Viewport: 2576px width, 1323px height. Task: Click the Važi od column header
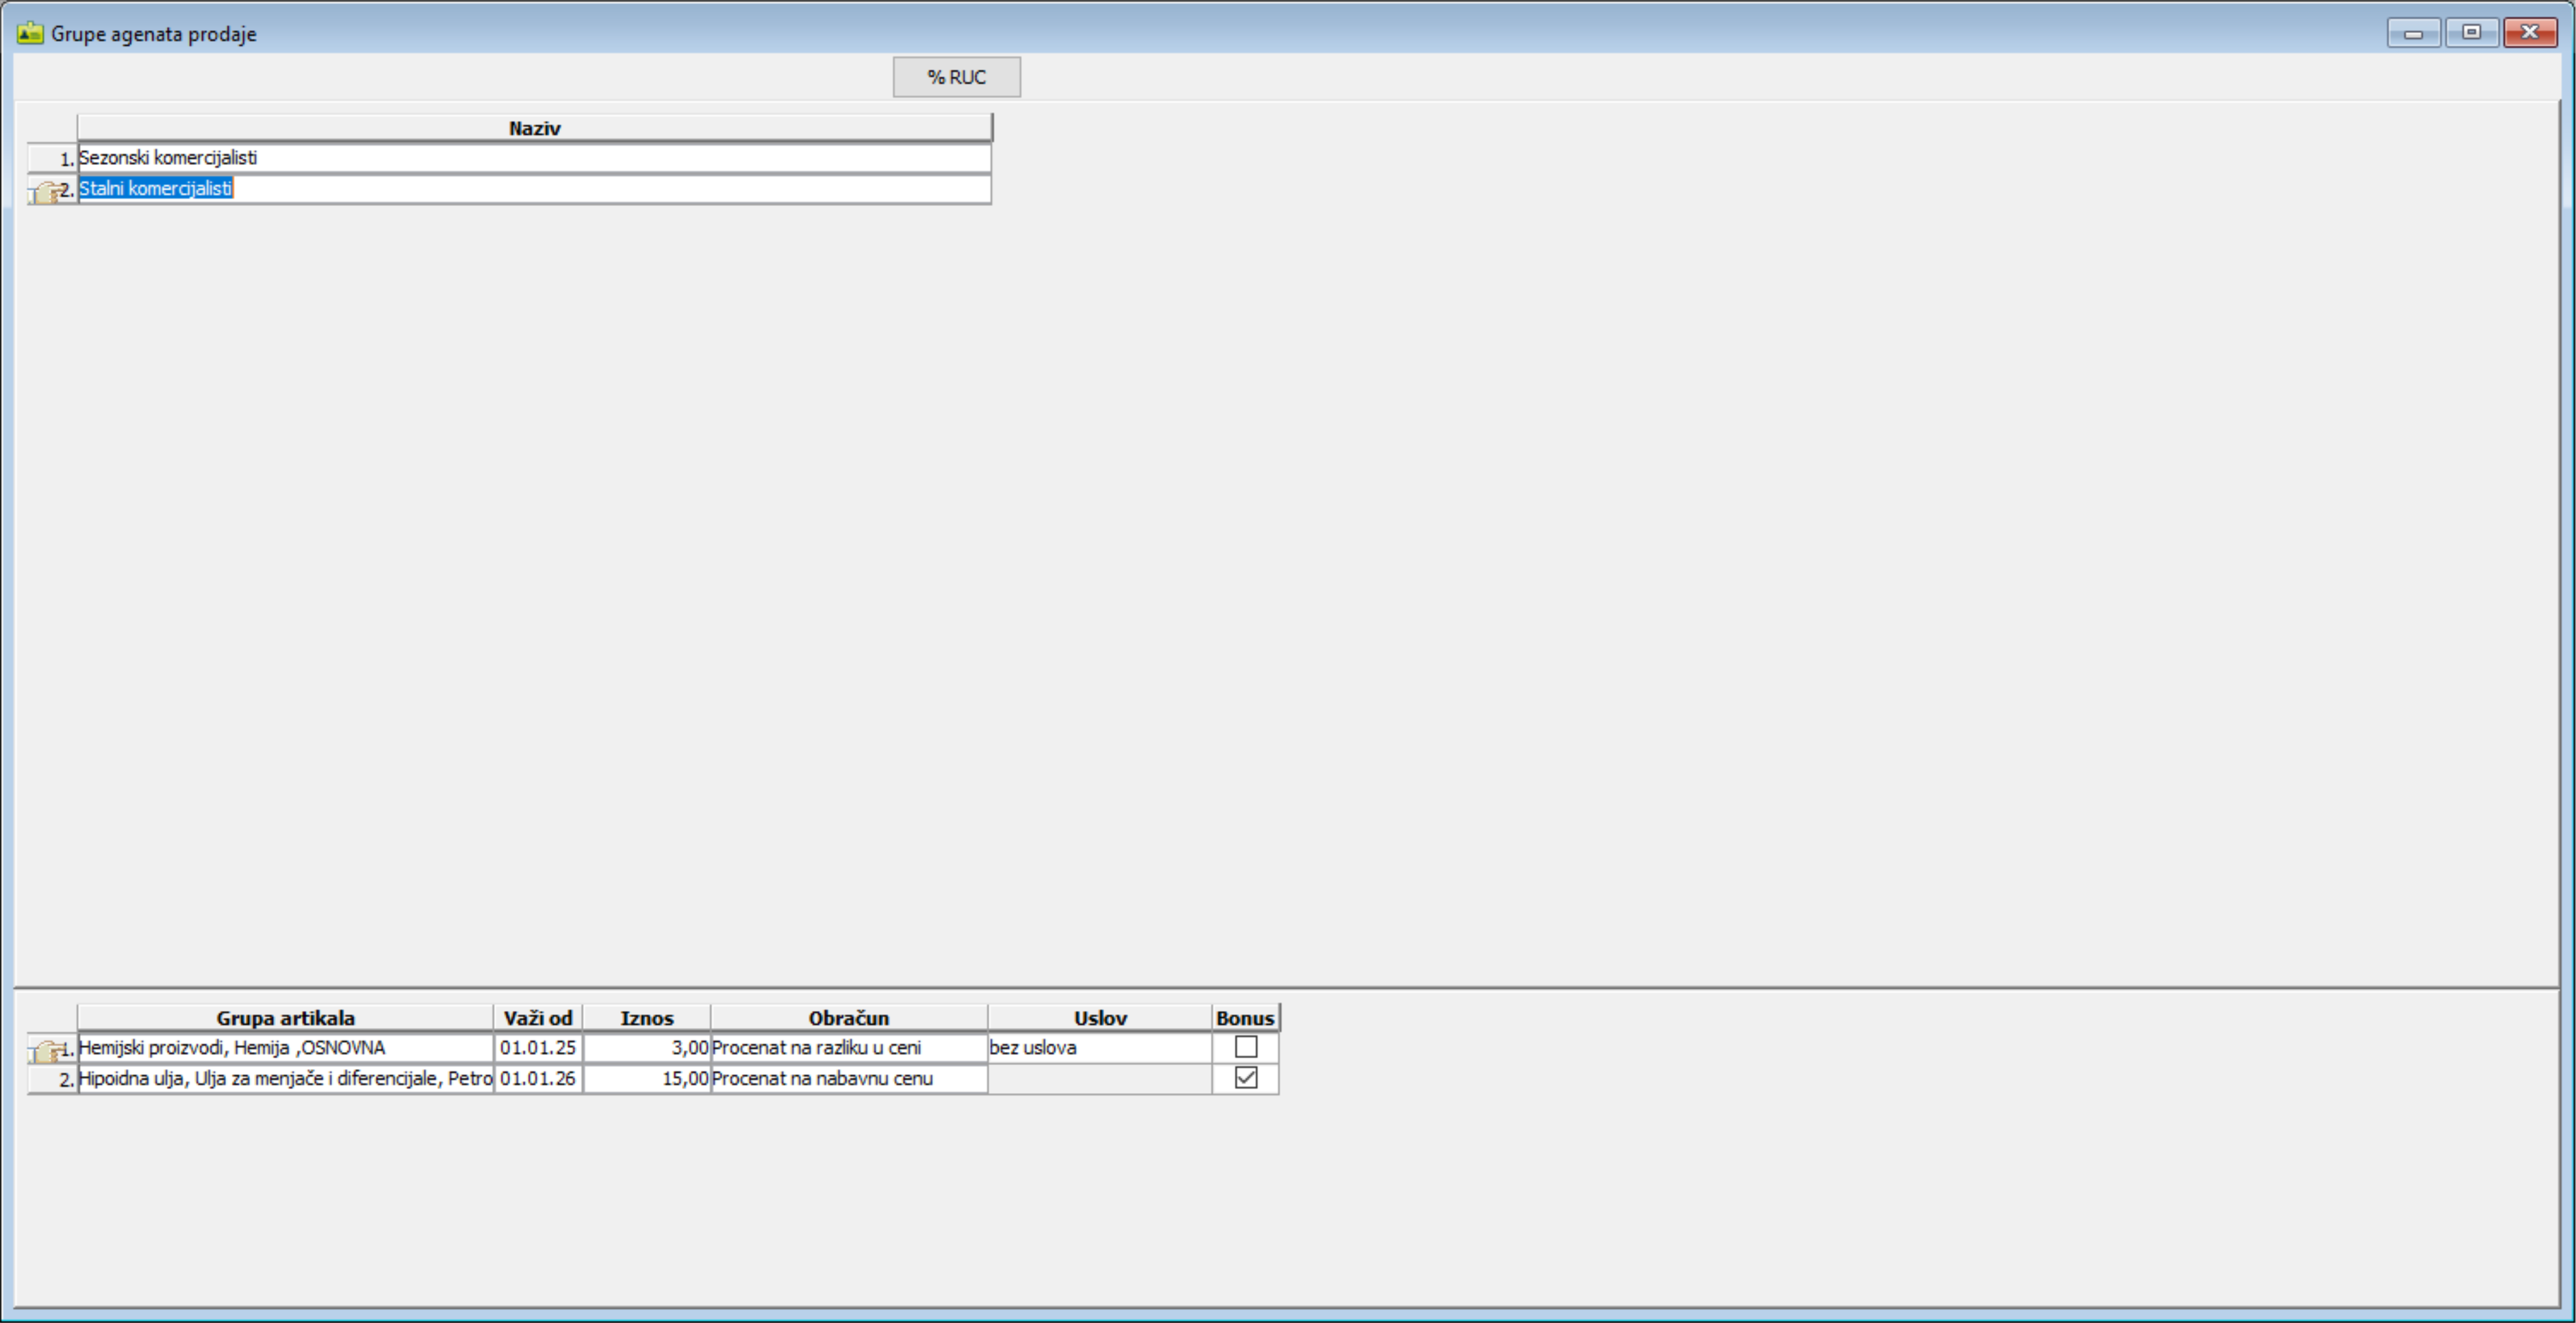tap(538, 1018)
